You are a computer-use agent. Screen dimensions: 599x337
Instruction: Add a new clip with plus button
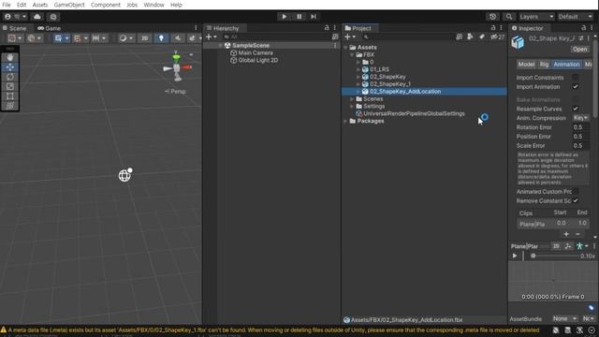tap(566, 234)
